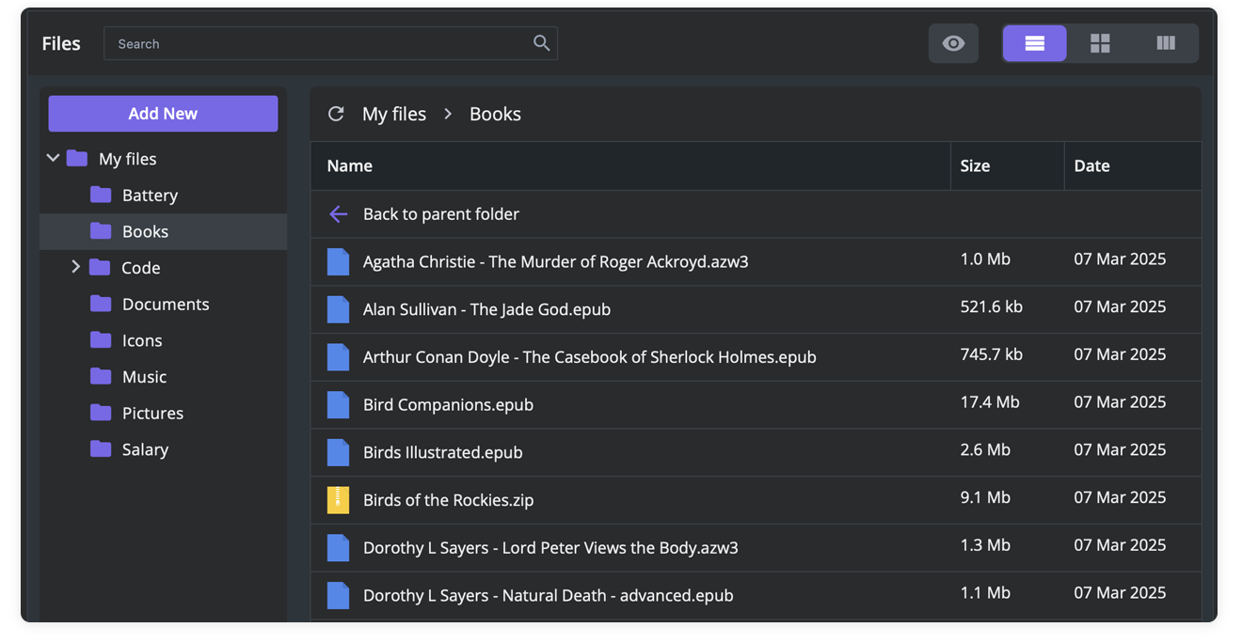Select Books in the breadcrumb path
Image resolution: width=1242 pixels, height=643 pixels.
point(495,113)
